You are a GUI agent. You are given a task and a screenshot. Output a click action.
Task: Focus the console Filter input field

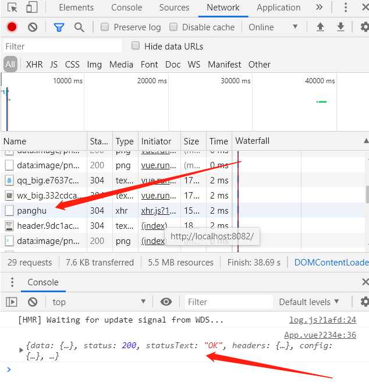coord(229,302)
